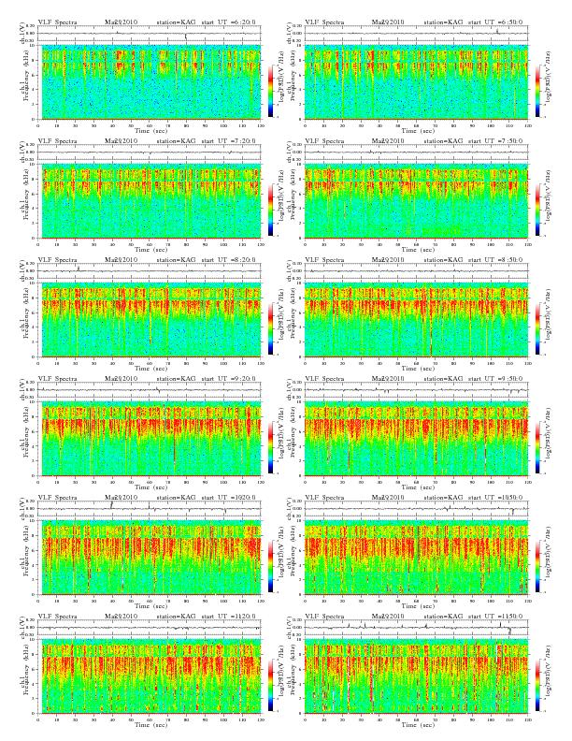Select color scale beside the 7:20:0 spectrogram
Image resolution: width=572 pixels, height=741 pixels.
270,210
